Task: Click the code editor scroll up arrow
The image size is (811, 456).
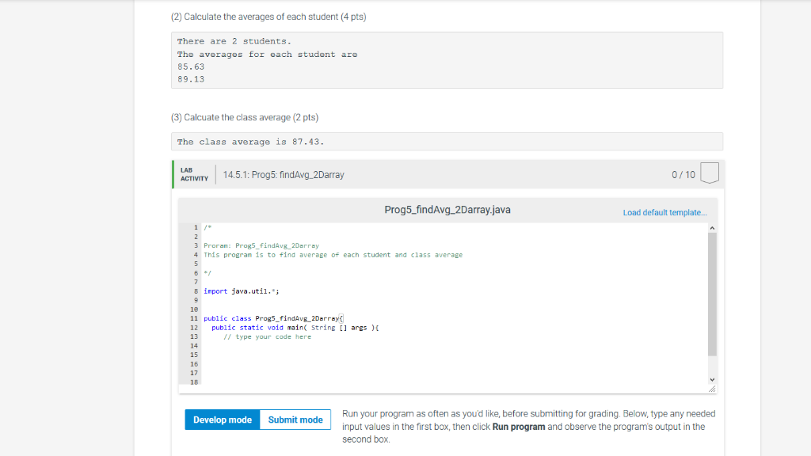Action: tap(712, 228)
